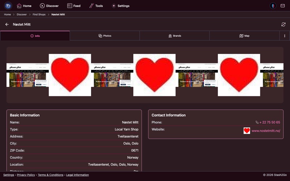Open the Privacy Policy footer link
The width and height of the screenshot is (290, 181).
click(26, 175)
